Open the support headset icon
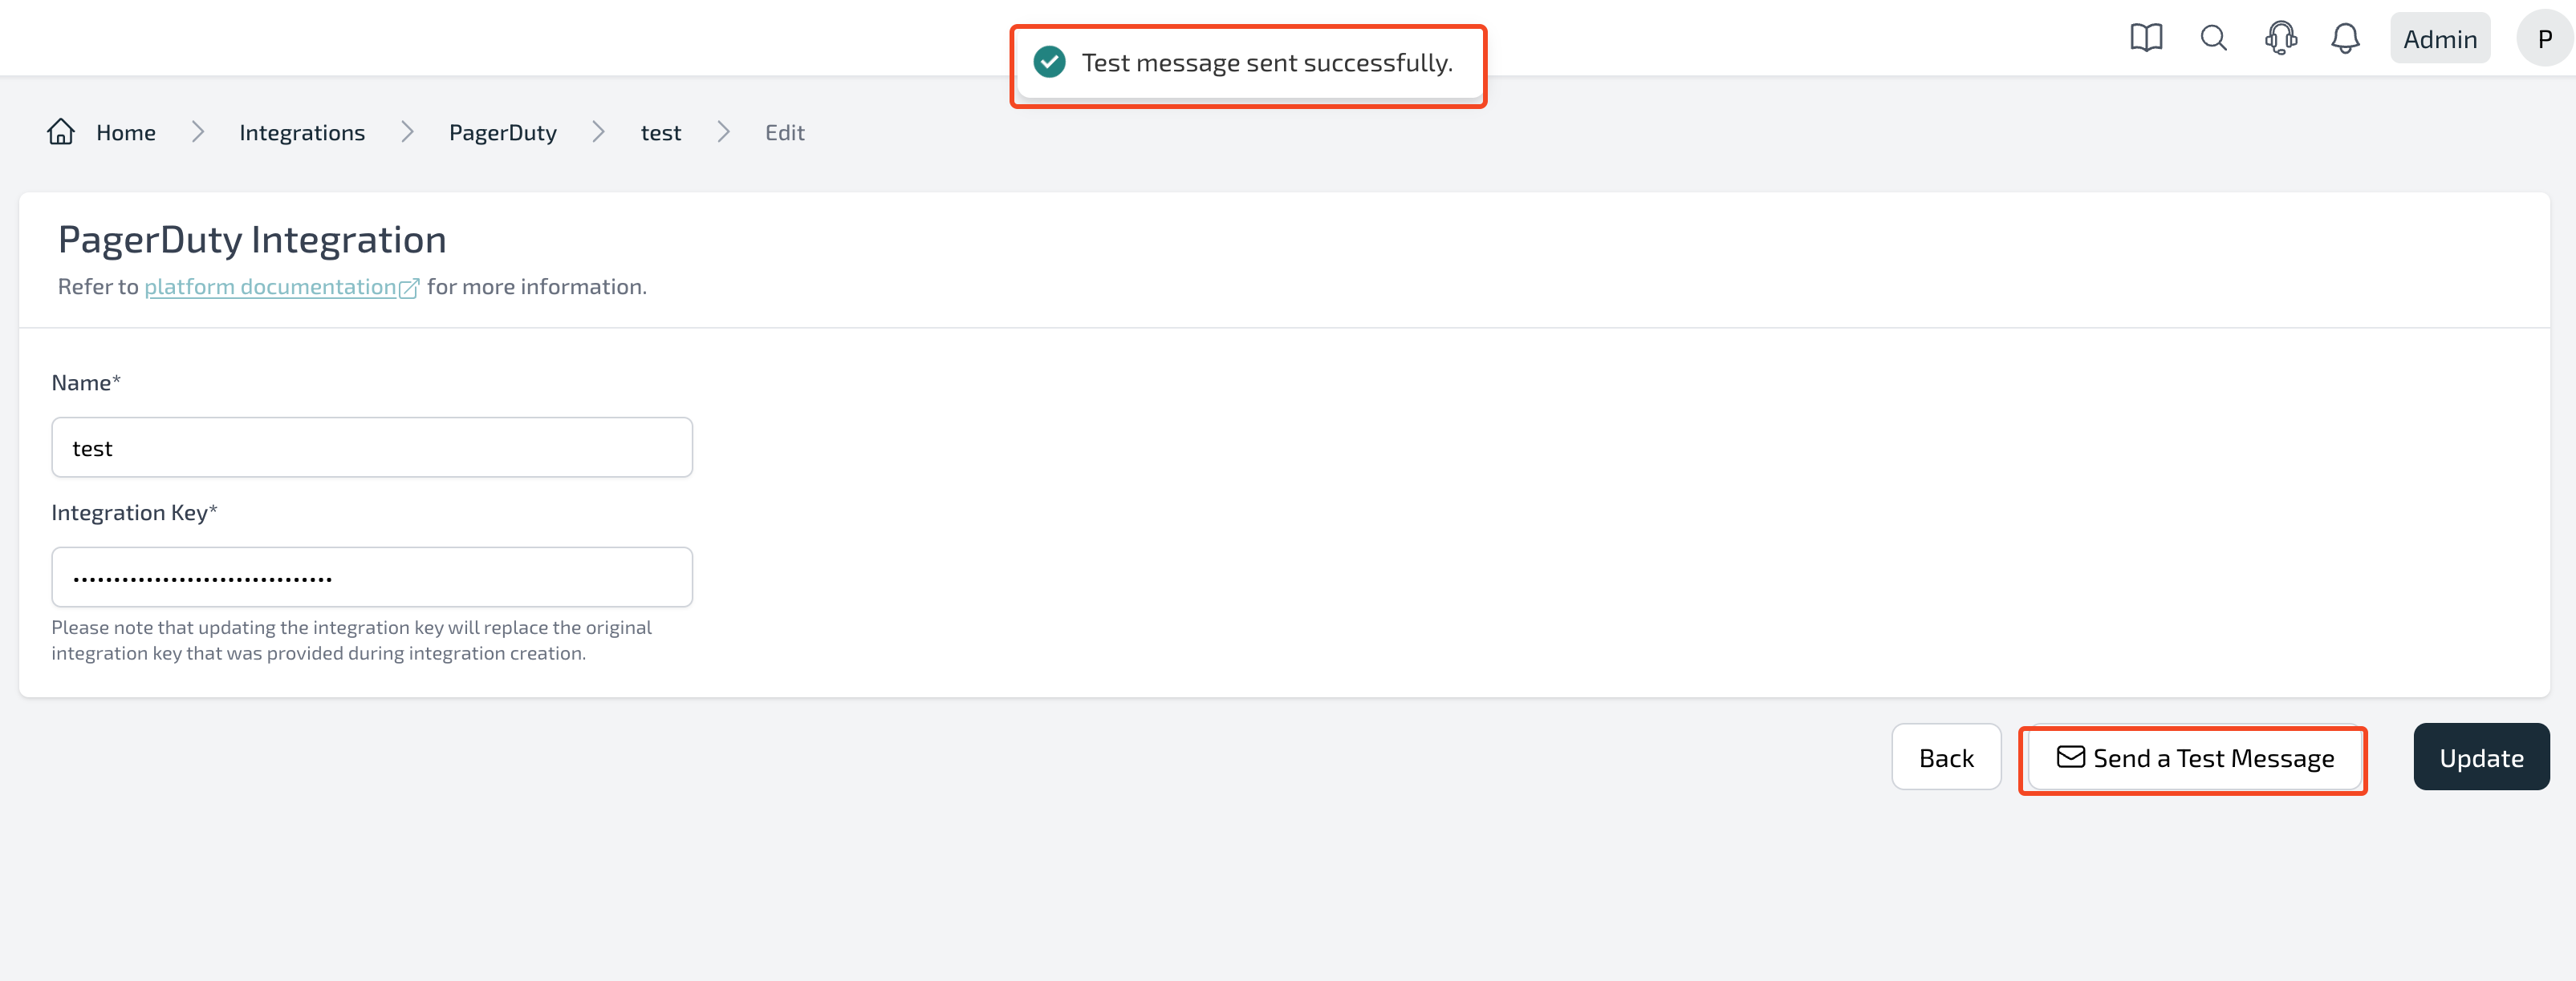Image resolution: width=2576 pixels, height=981 pixels. click(x=2281, y=39)
